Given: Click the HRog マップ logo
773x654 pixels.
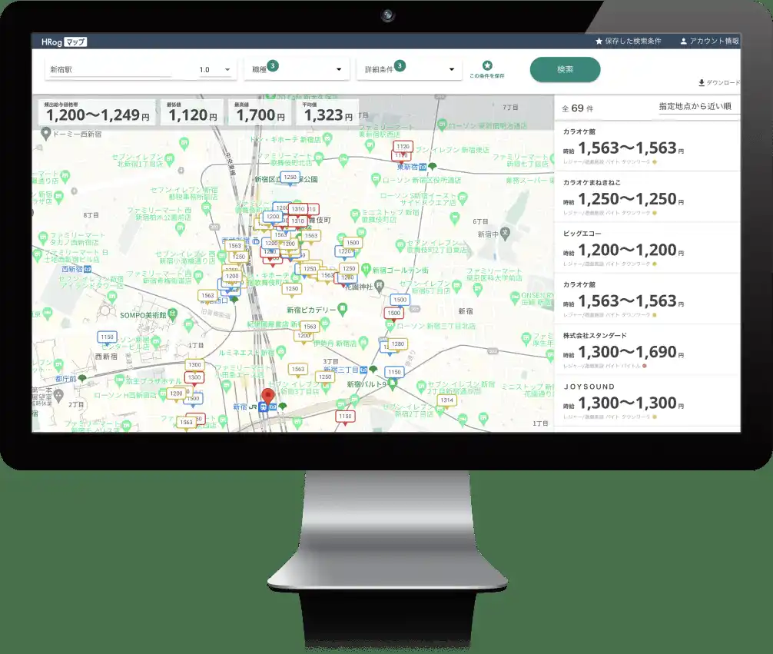Looking at the screenshot, I should (x=64, y=41).
